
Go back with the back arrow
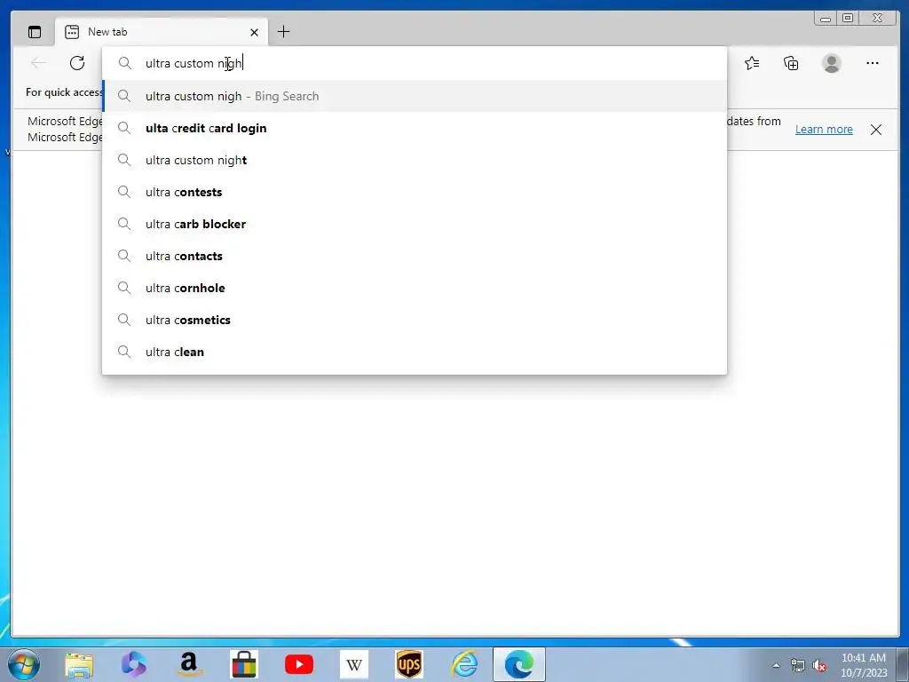click(38, 63)
